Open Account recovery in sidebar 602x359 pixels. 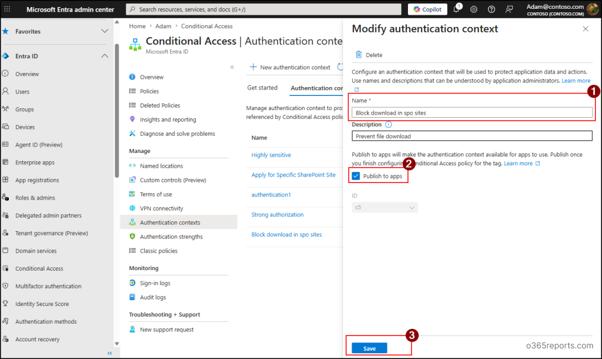tap(37, 339)
